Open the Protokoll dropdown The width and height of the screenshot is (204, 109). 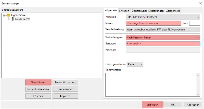tap(163, 17)
